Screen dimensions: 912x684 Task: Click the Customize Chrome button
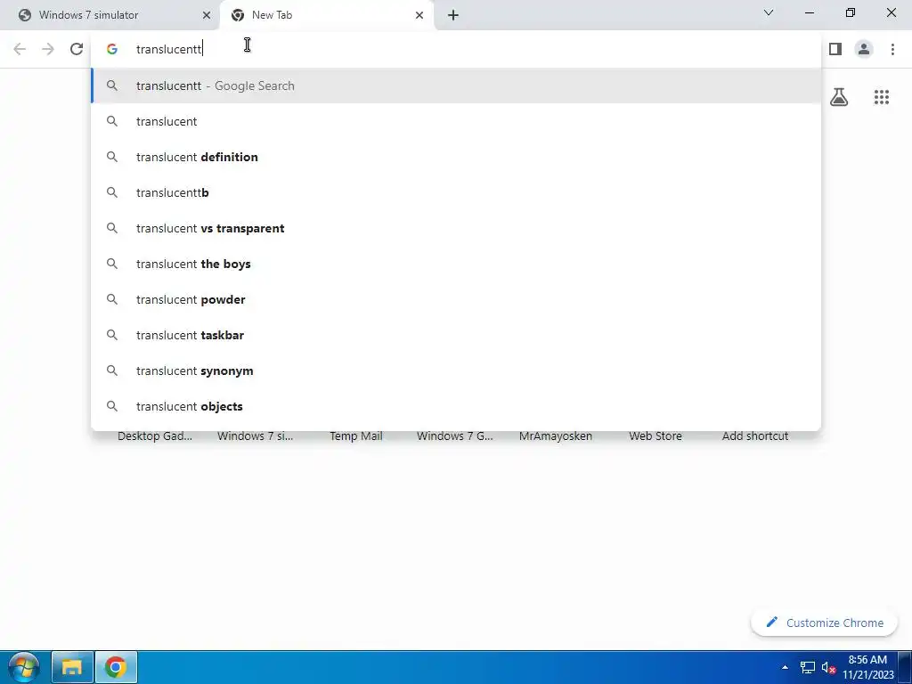[824, 623]
